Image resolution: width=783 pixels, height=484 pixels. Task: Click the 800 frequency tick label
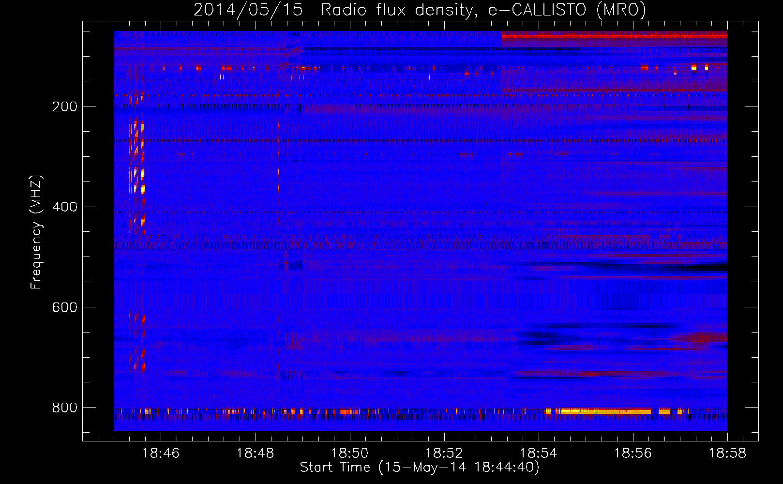(64, 408)
